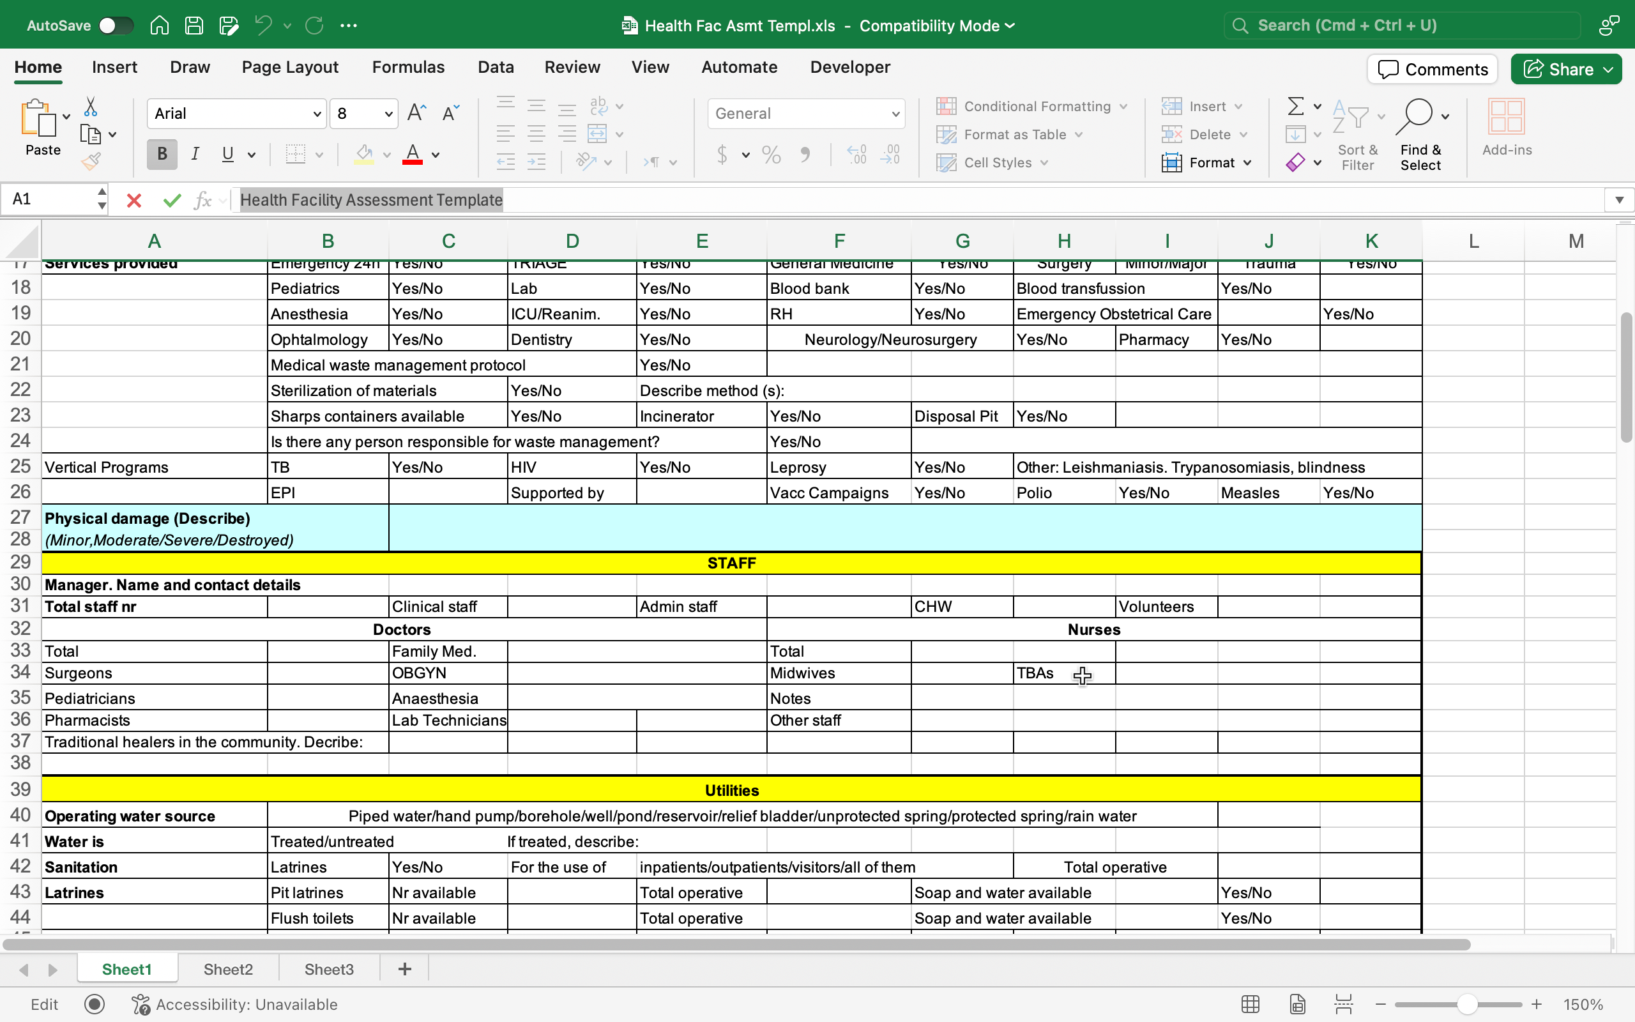Toggle Italic formatting button
Screen dimensions: 1635x1022
pyautogui.click(x=195, y=154)
